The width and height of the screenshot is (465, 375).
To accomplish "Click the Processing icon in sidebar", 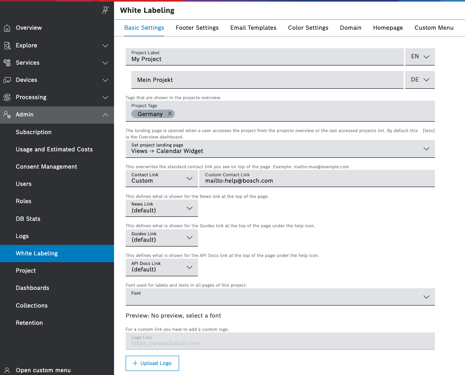I will 7,97.
